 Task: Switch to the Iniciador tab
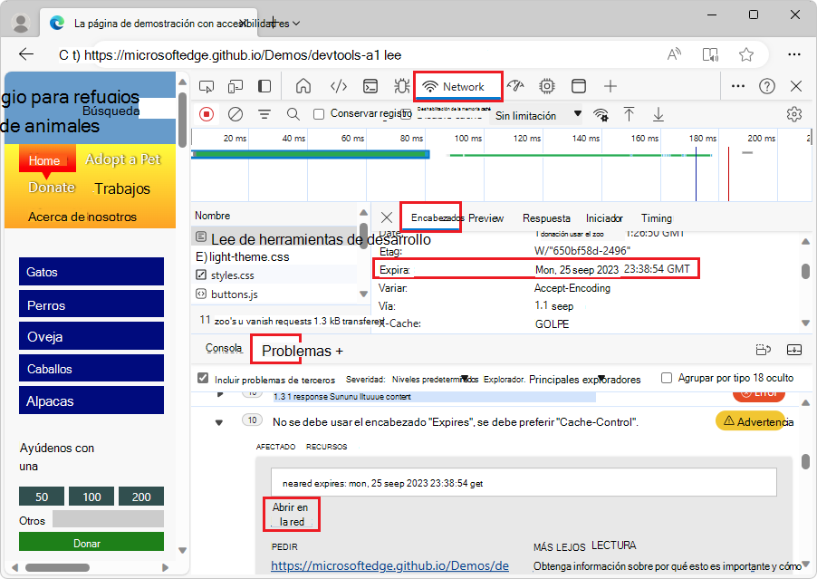(604, 217)
